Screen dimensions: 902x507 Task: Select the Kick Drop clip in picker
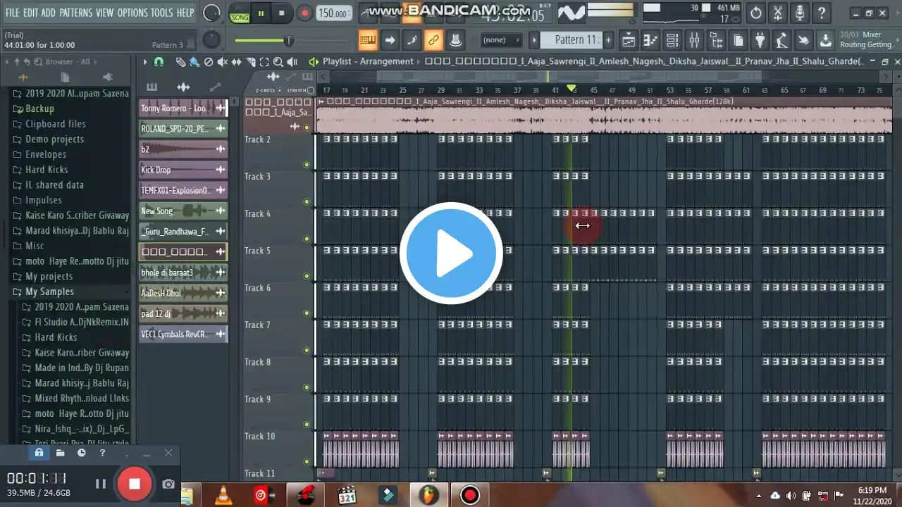tap(183, 170)
